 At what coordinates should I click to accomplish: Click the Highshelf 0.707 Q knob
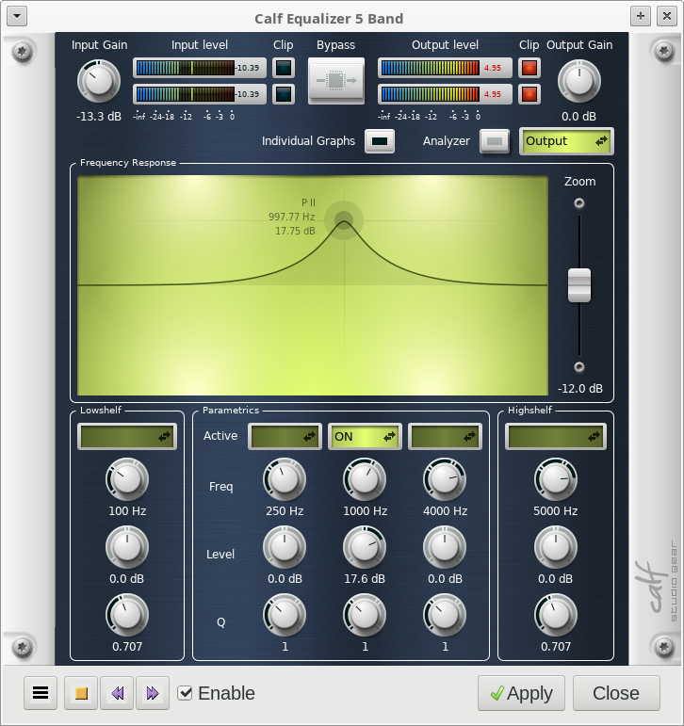pyautogui.click(x=556, y=615)
